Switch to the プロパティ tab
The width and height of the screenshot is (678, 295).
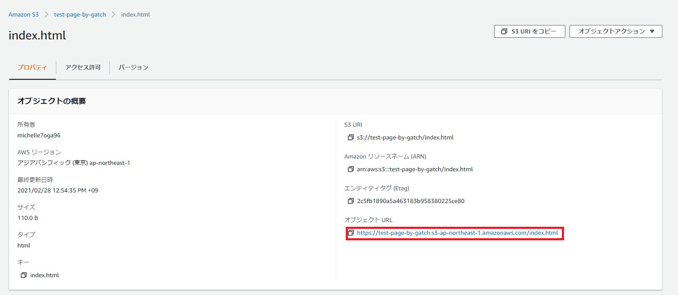click(x=32, y=67)
